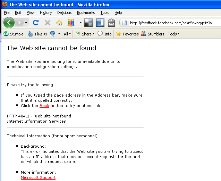Open the View menu
This screenshot has width=221, height=181.
click(31, 13)
